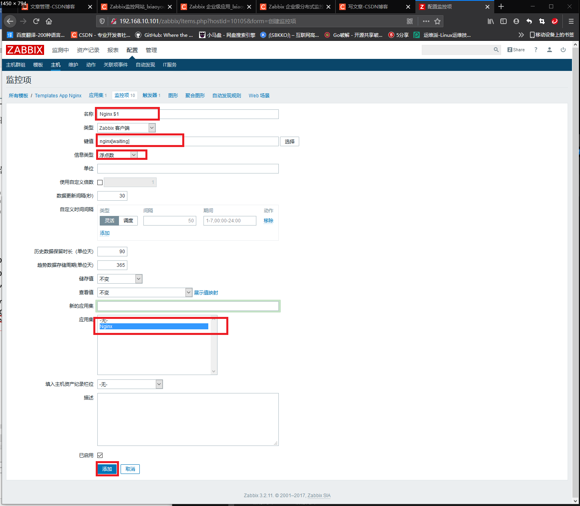Click the shield tracking protection icon
The image size is (580, 506).
click(102, 21)
